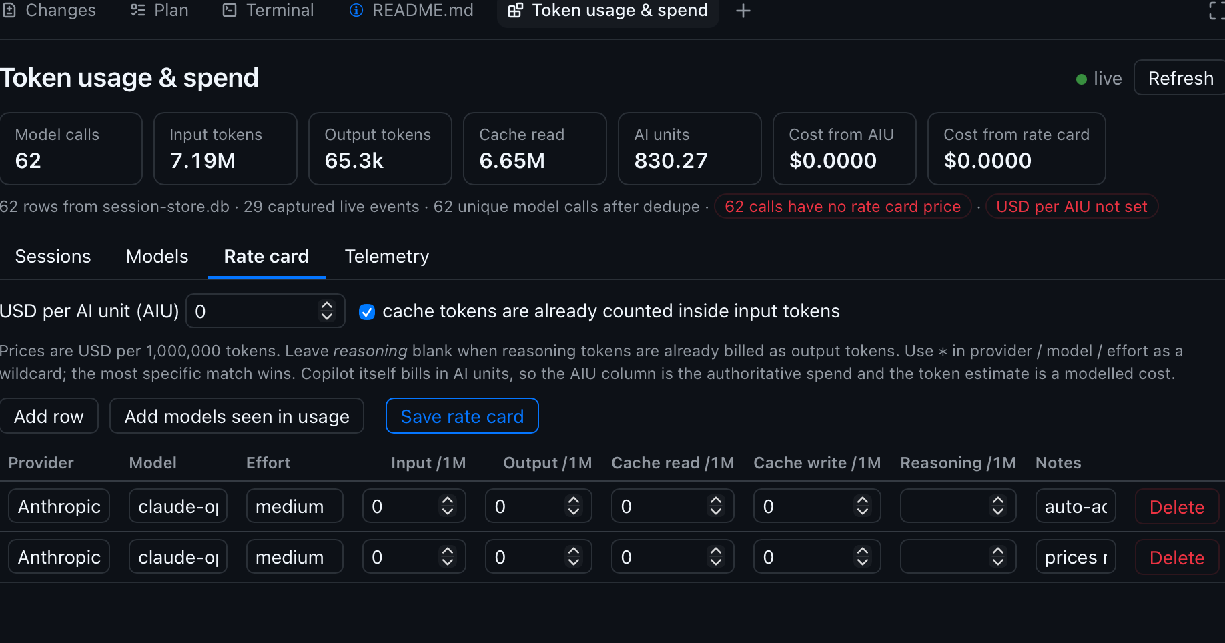Edit Effort field in the auto-ac row
This screenshot has height=643, width=1225.
[x=295, y=506]
